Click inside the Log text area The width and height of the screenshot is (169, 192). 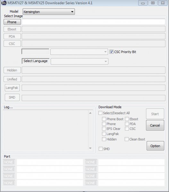46,131
